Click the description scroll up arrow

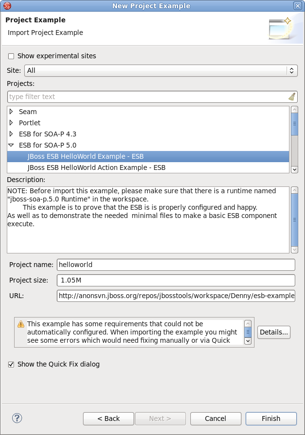tap(294, 190)
